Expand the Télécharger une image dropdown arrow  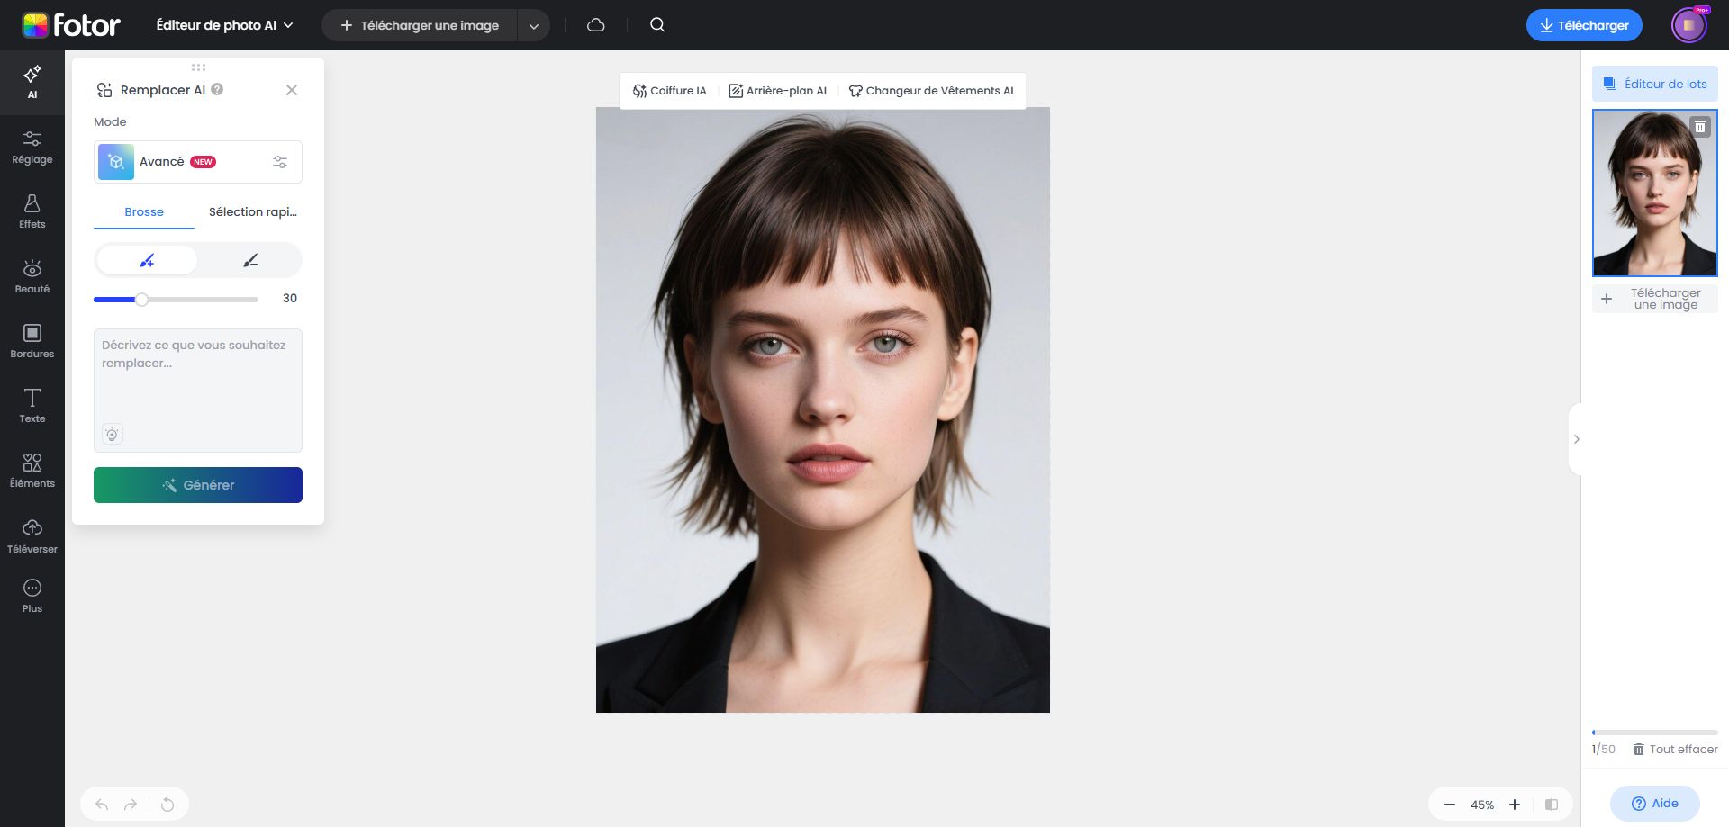[x=534, y=25]
